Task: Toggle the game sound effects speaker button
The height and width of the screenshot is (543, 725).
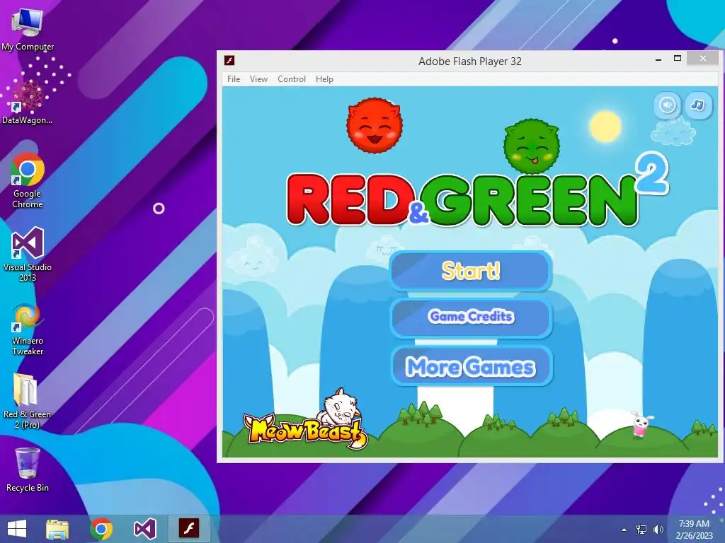Action: [667, 106]
